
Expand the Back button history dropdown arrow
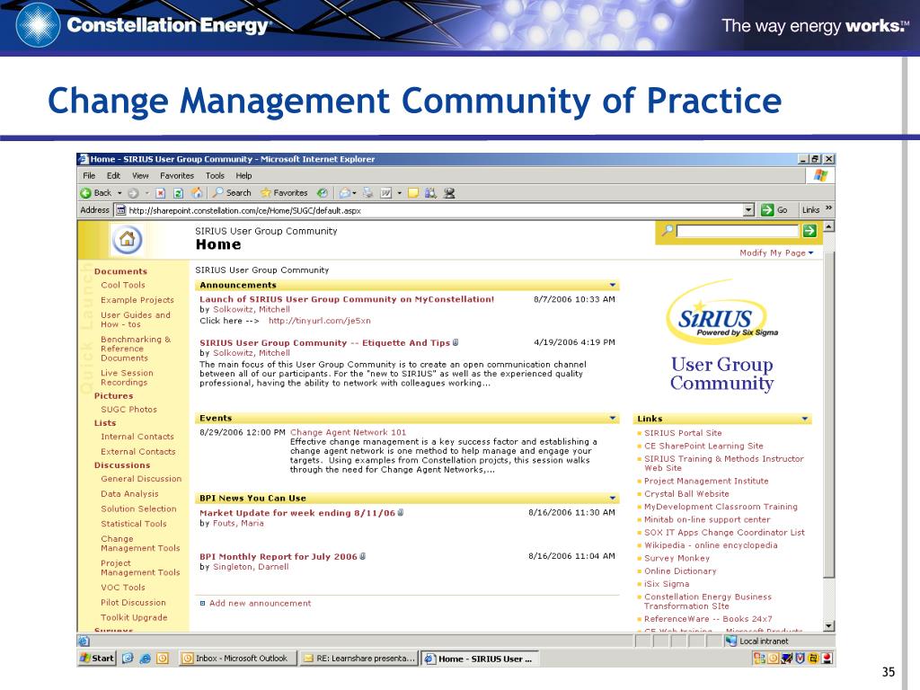coord(119,193)
